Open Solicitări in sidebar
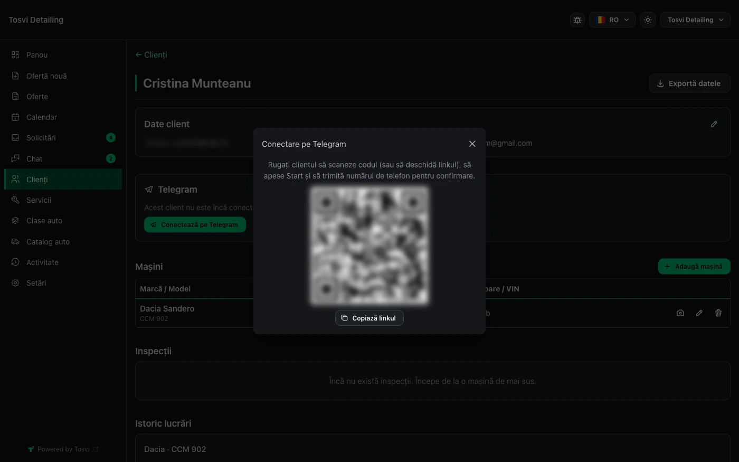Viewport: 739px width, 462px height. point(63,138)
